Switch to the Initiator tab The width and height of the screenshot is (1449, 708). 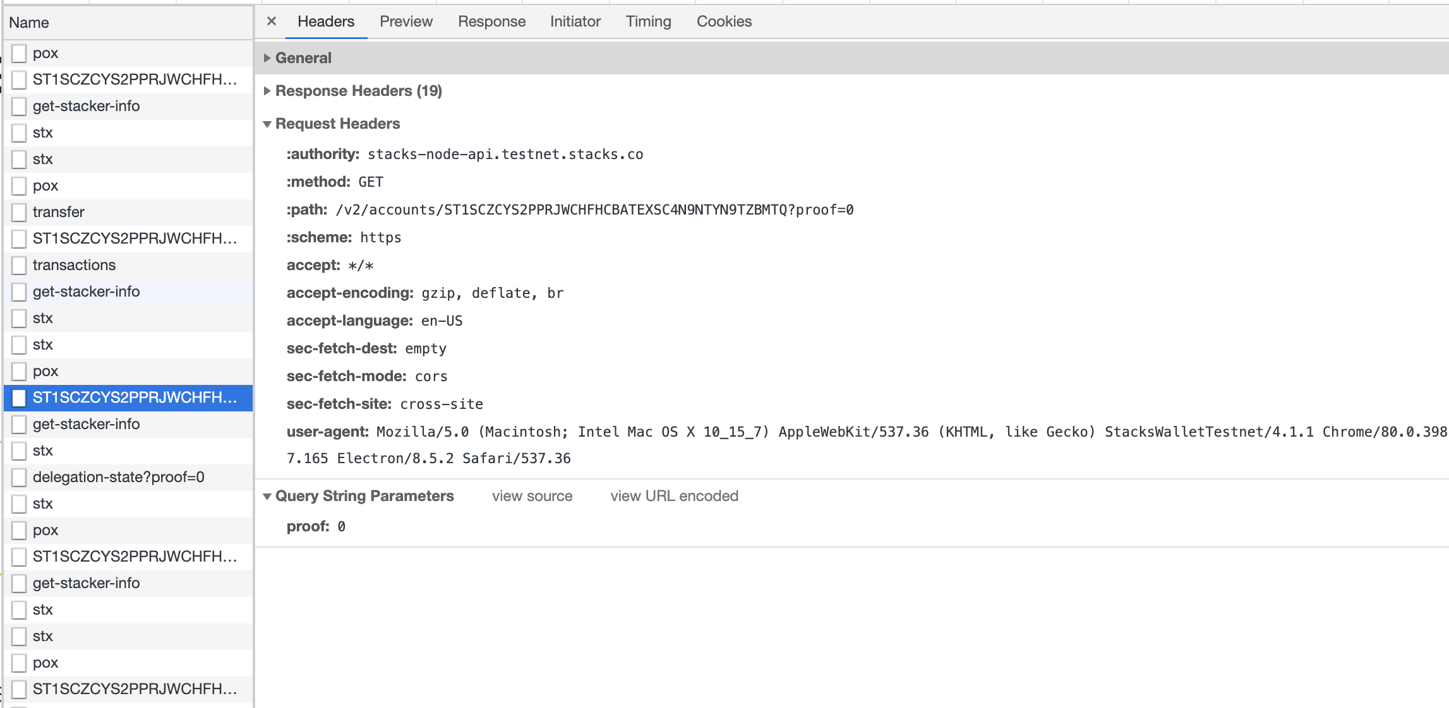point(575,21)
